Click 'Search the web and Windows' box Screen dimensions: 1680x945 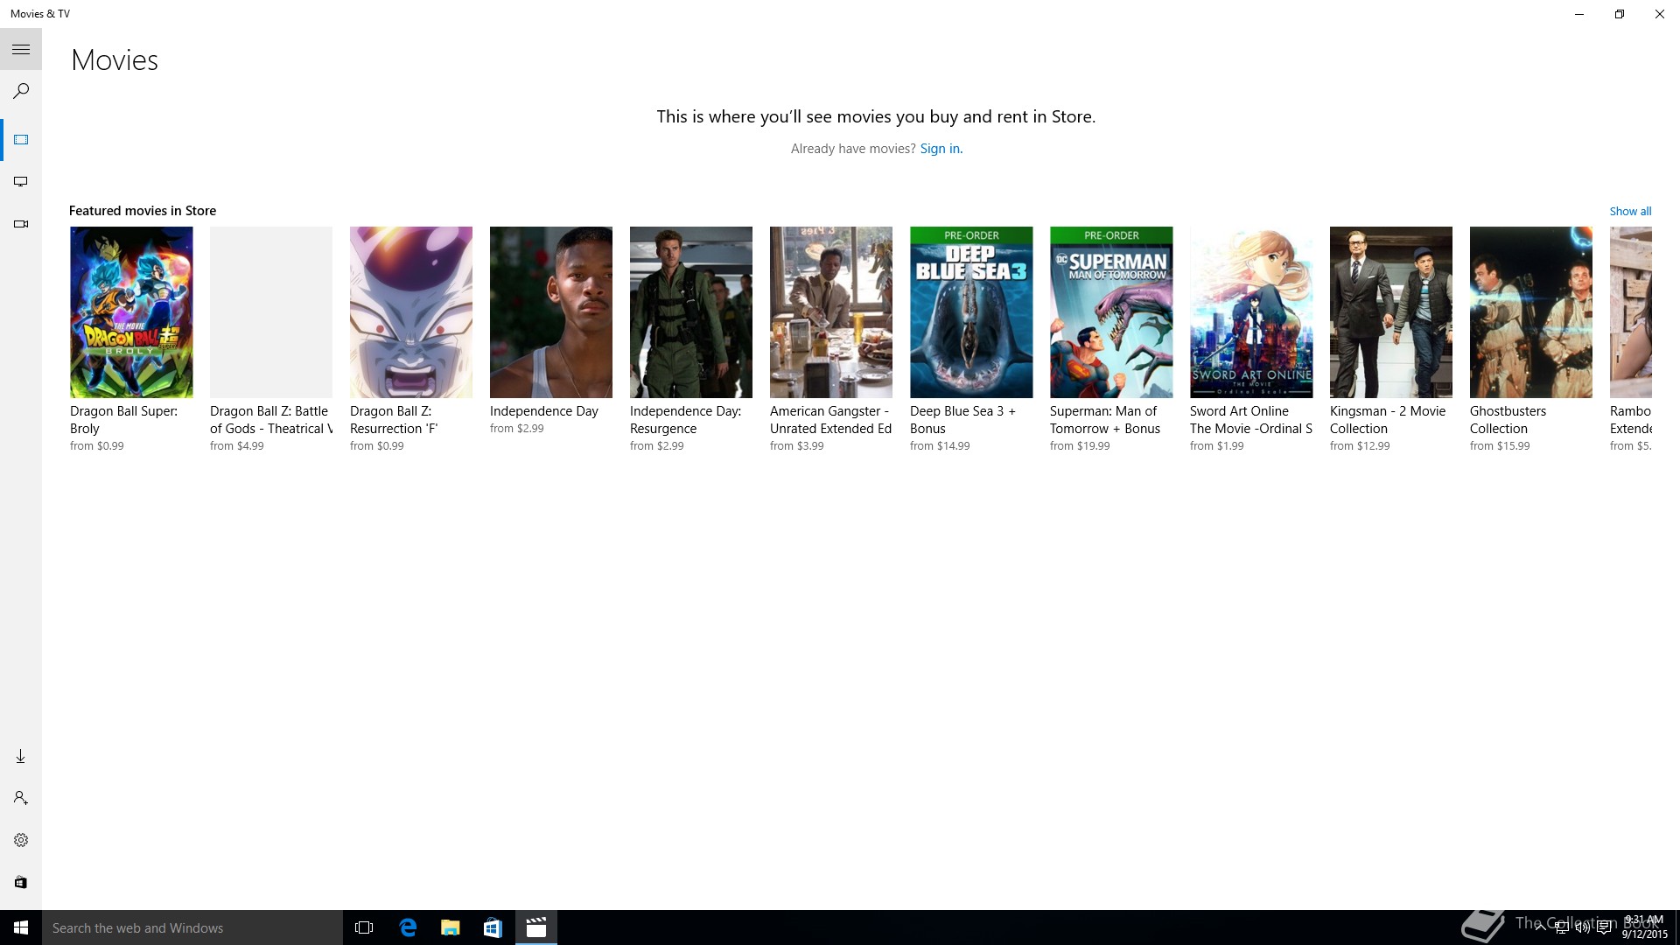192,927
